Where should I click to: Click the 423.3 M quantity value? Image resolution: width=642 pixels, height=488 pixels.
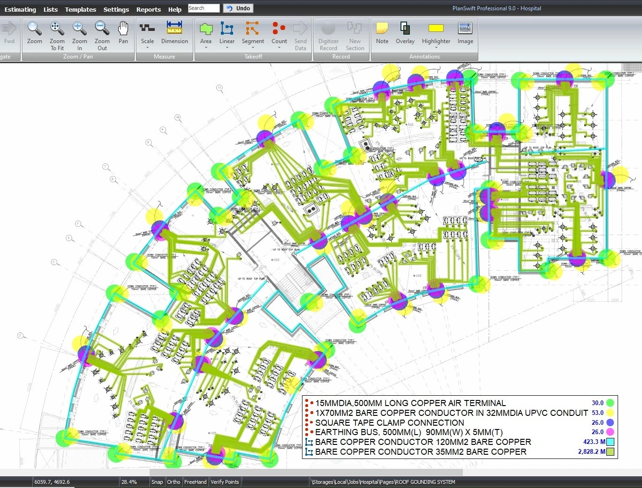pos(594,442)
